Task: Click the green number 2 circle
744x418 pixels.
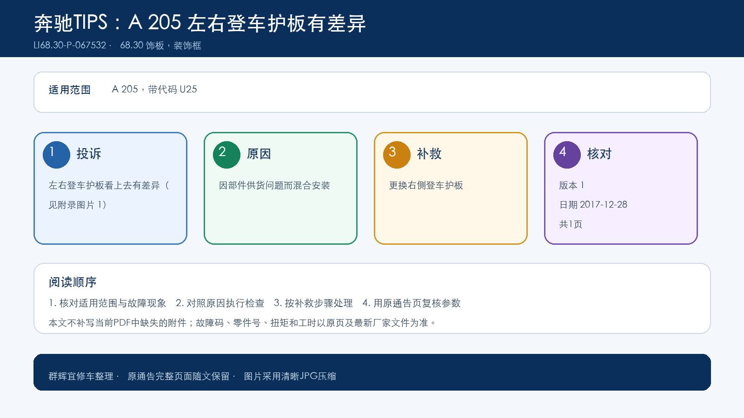Action: click(226, 155)
